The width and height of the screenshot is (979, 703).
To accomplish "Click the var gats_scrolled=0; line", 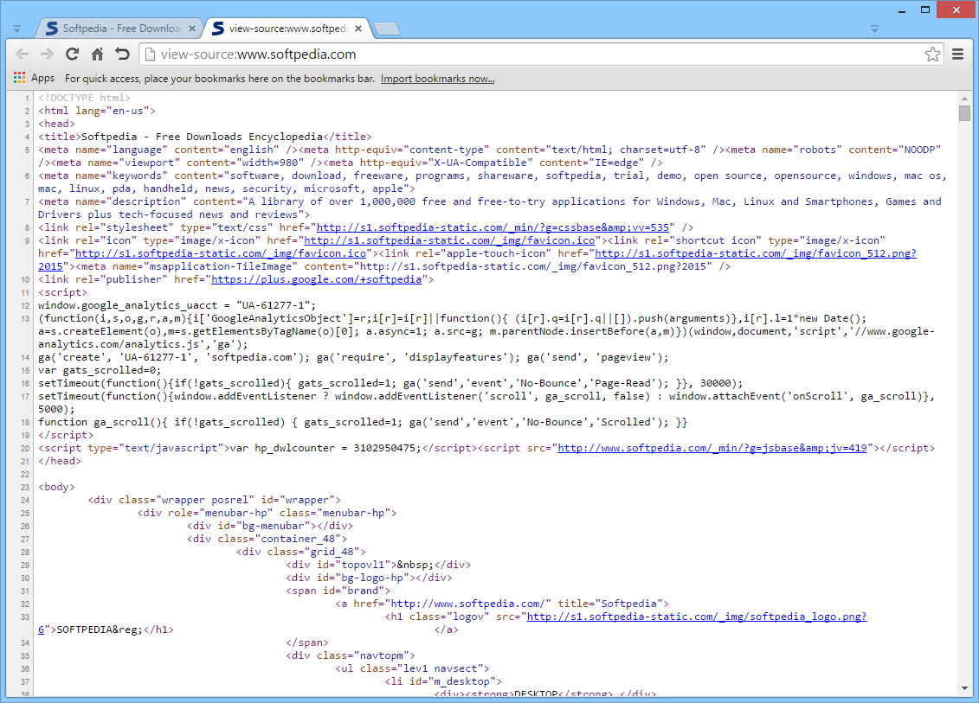I will 100,371.
